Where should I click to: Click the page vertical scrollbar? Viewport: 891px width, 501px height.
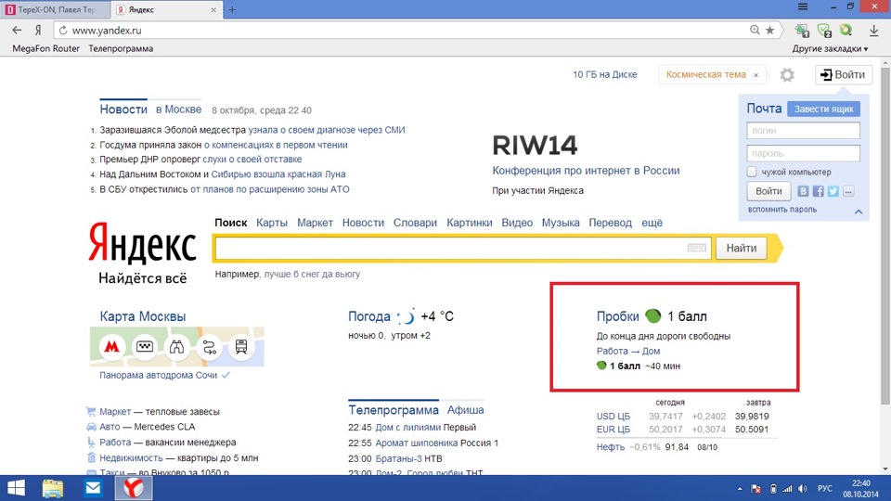[x=885, y=236]
